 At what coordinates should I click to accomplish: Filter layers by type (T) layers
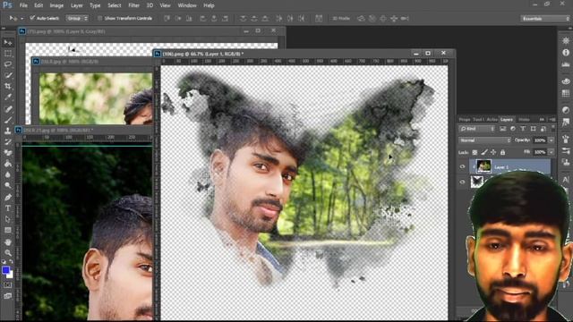(x=523, y=129)
